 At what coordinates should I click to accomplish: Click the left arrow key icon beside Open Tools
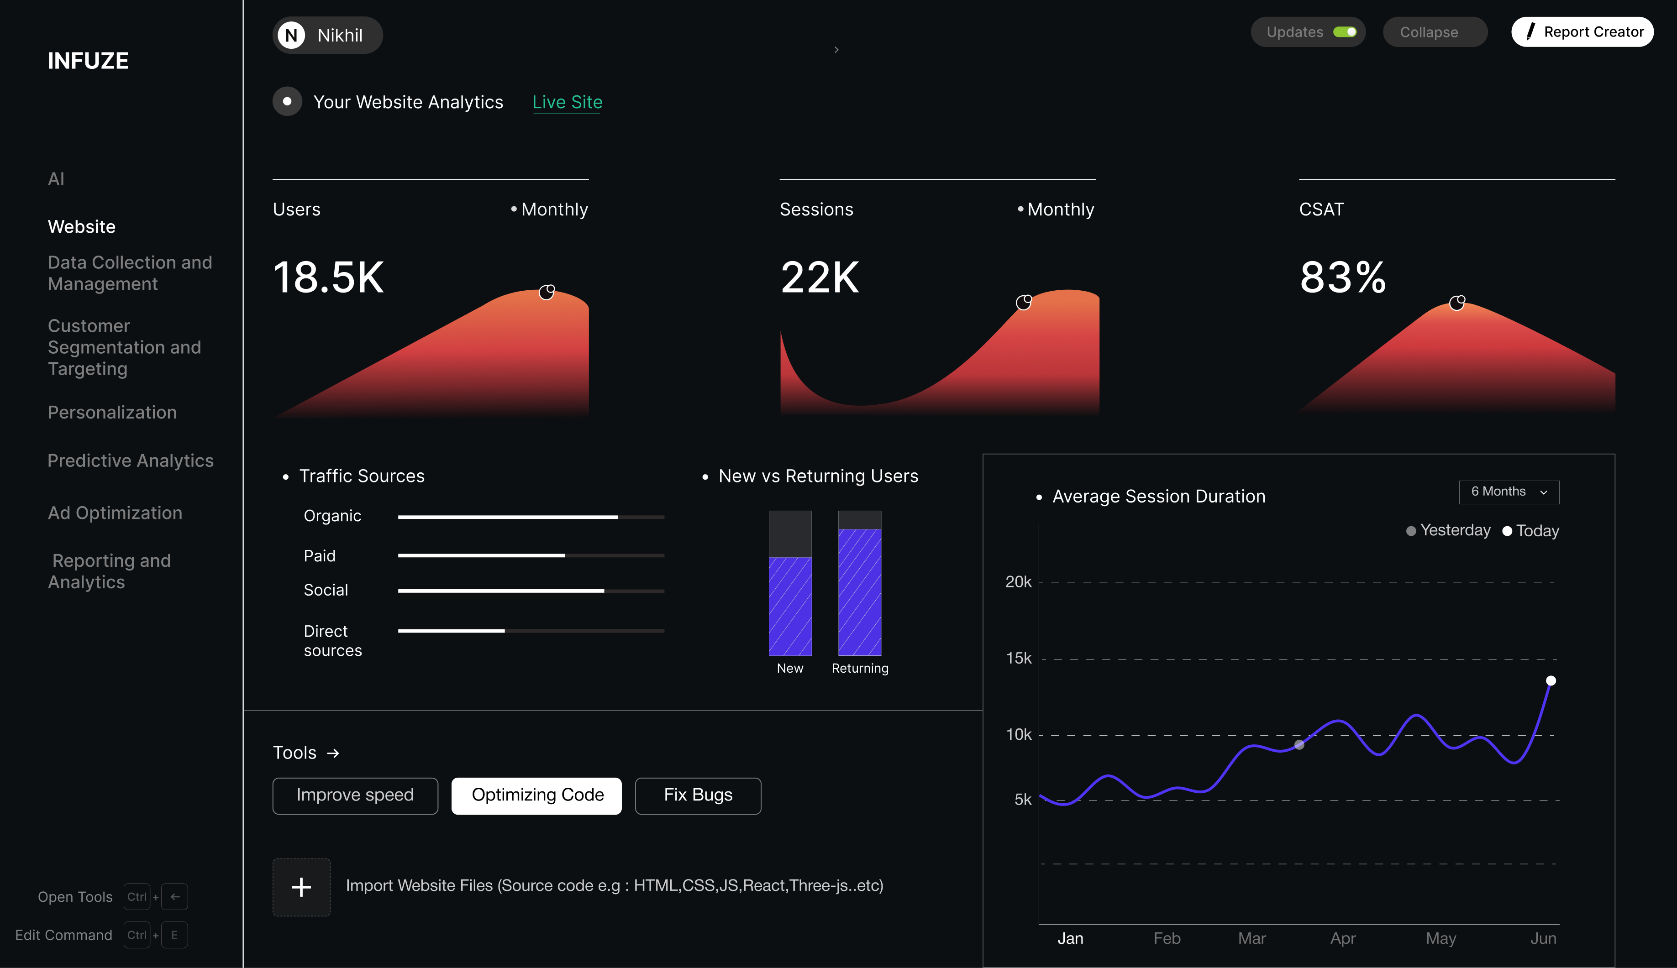pyautogui.click(x=175, y=896)
